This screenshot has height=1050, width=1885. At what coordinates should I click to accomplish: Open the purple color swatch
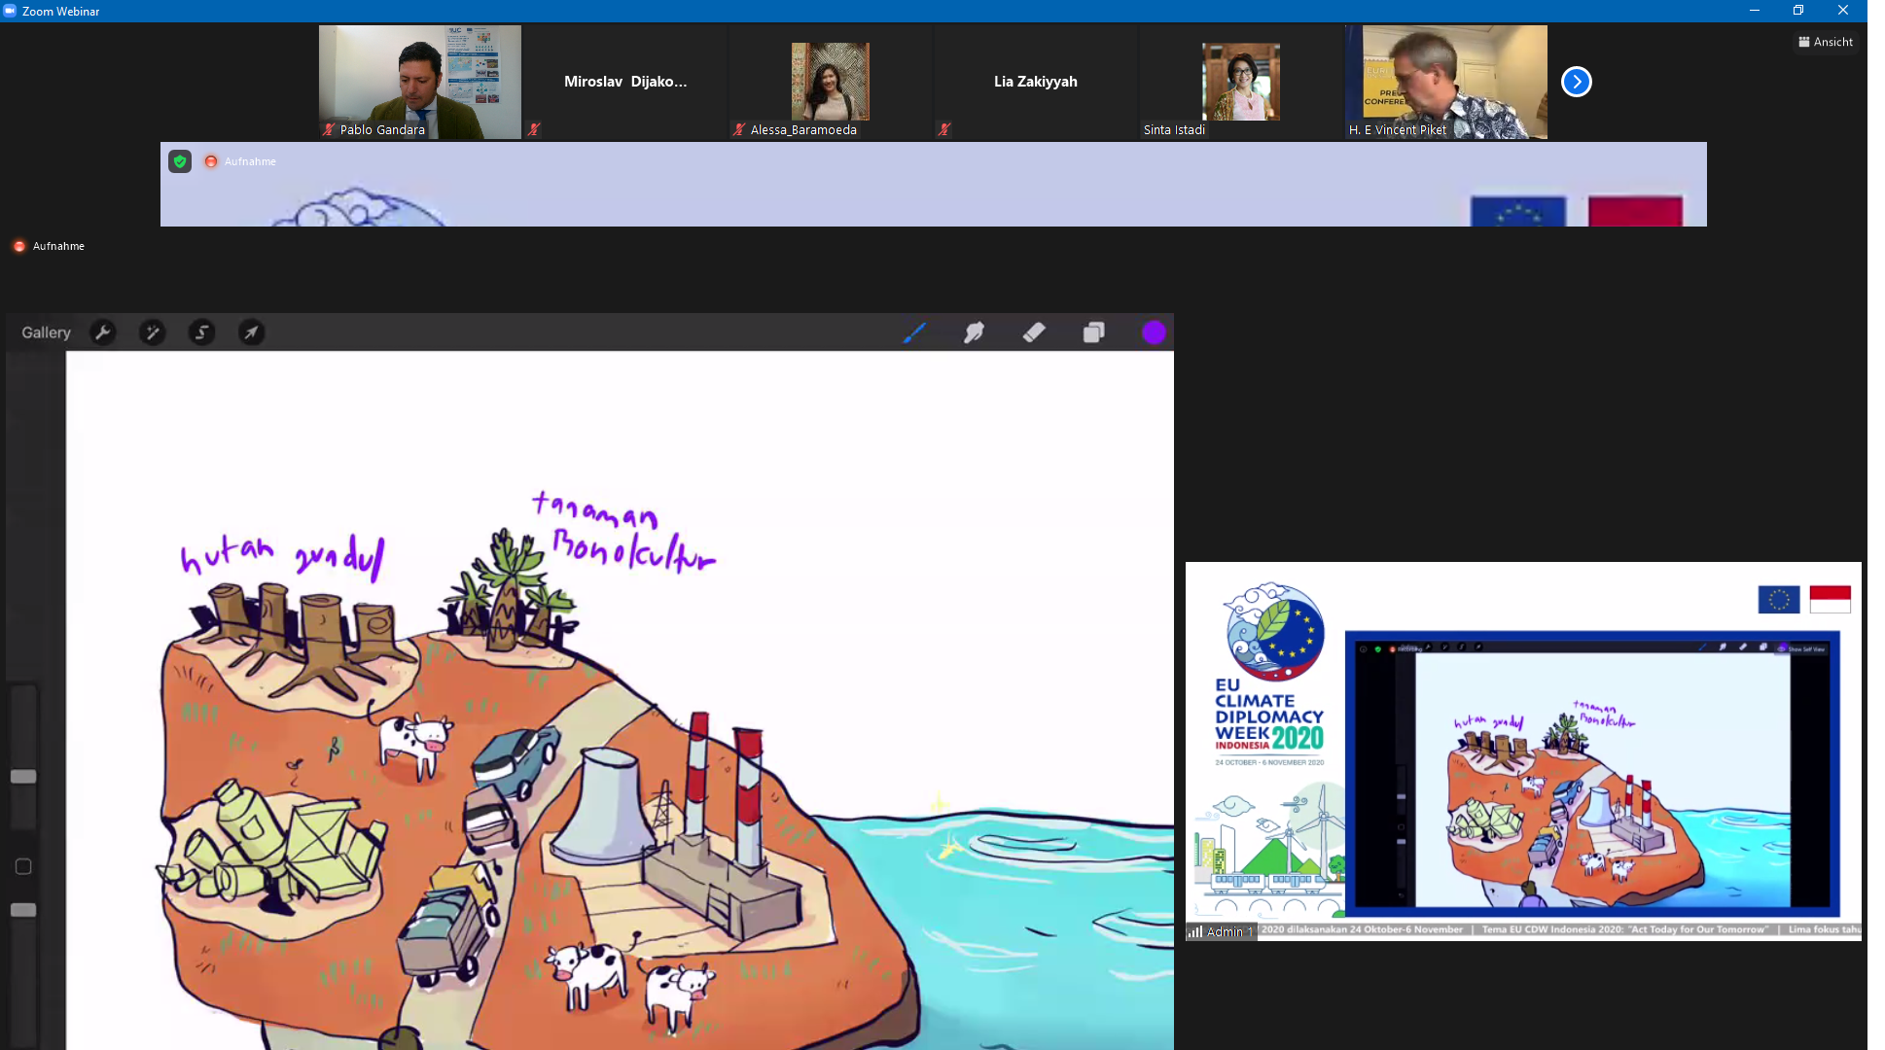(1154, 332)
